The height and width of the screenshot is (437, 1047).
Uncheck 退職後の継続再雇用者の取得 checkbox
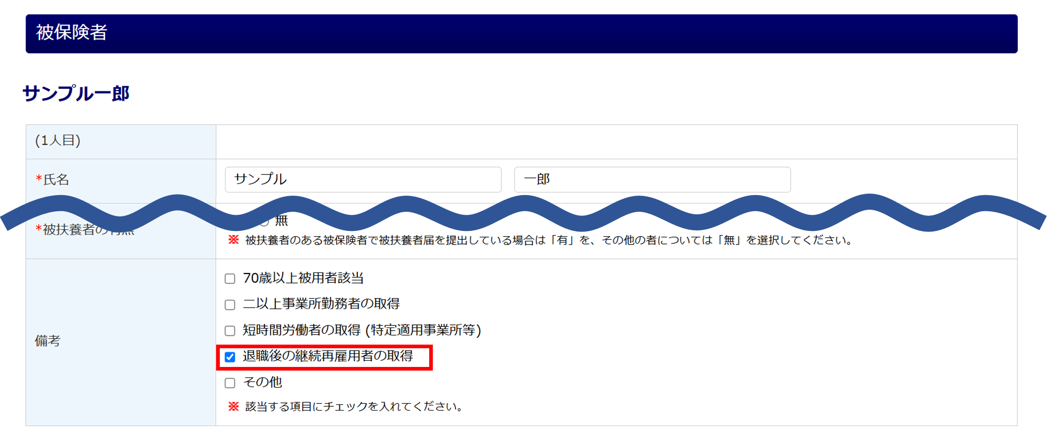click(x=230, y=357)
